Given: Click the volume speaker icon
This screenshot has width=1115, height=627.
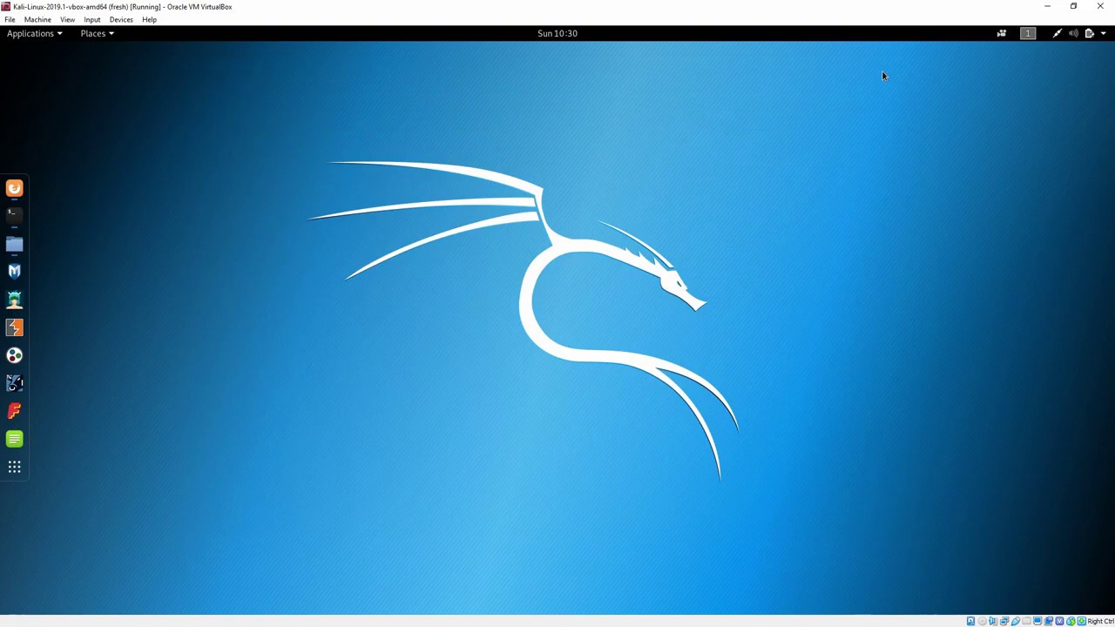Looking at the screenshot, I should pyautogui.click(x=1073, y=33).
